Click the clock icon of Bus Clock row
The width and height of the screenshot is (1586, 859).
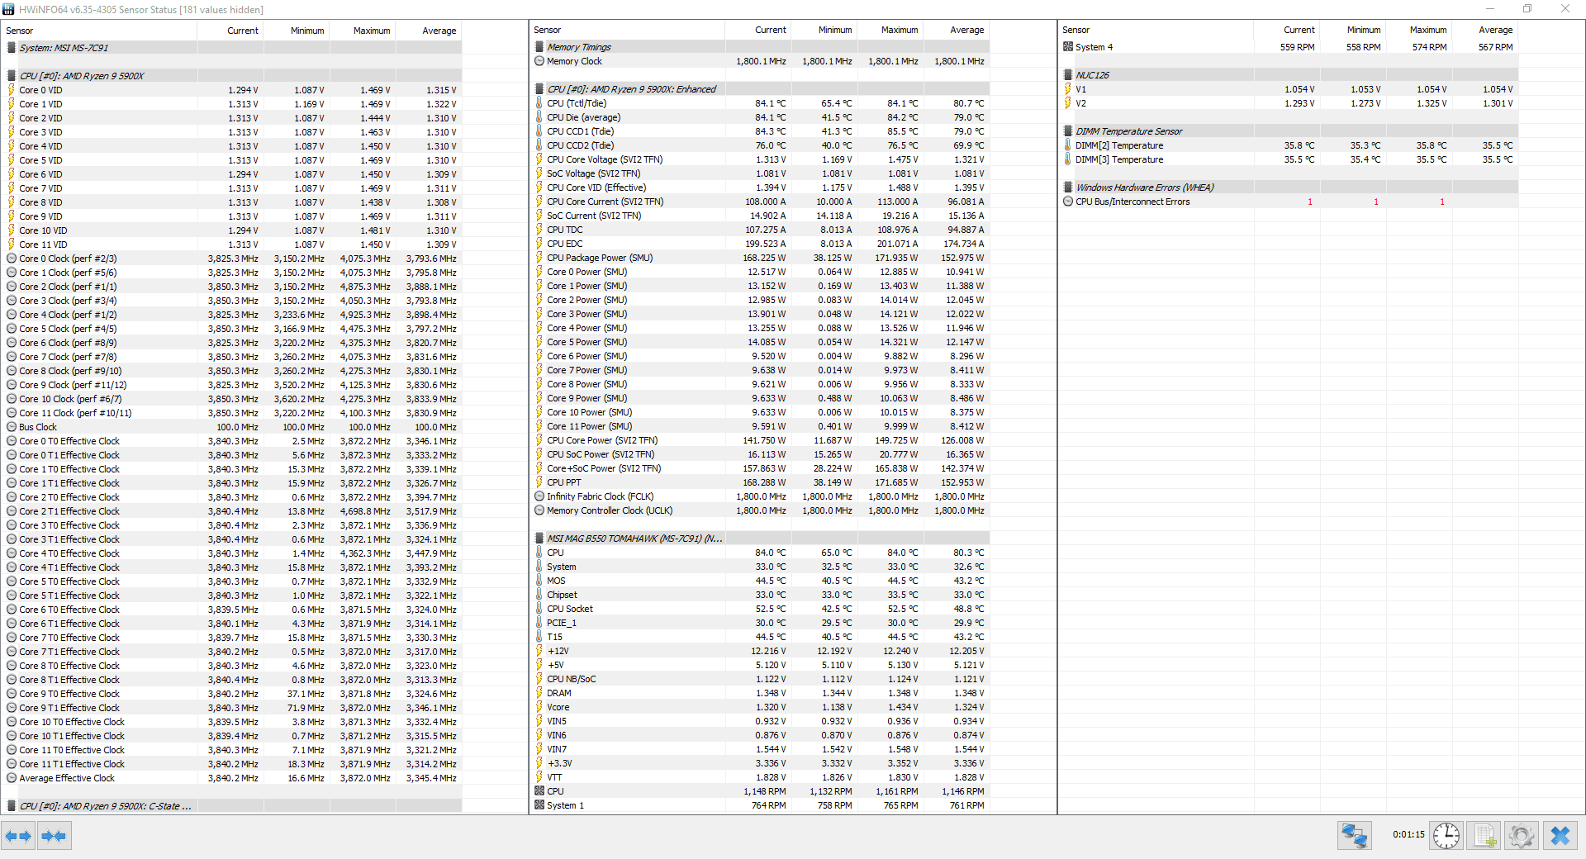[x=12, y=427]
